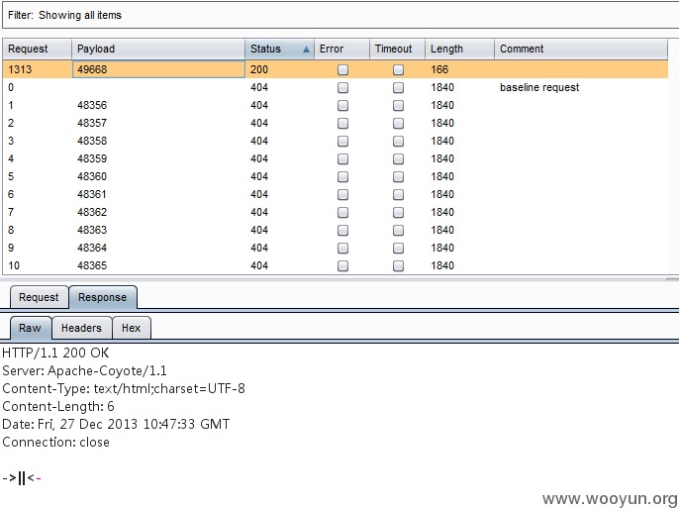Click the response body ->||<- text

tap(22, 478)
